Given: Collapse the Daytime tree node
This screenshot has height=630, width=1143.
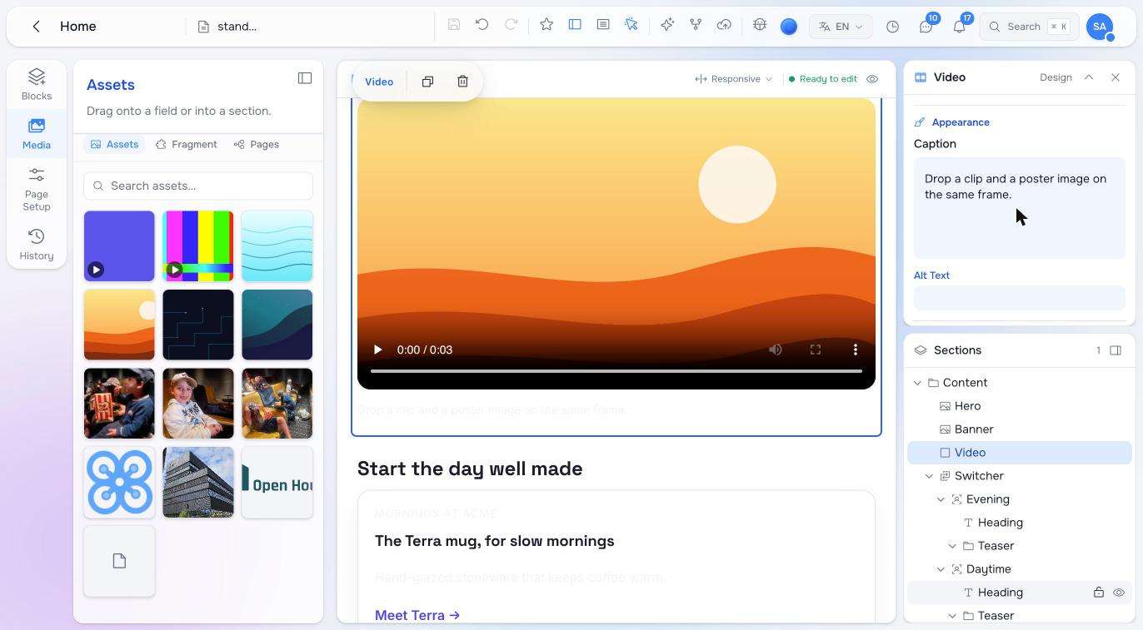Looking at the screenshot, I should pyautogui.click(x=941, y=569).
